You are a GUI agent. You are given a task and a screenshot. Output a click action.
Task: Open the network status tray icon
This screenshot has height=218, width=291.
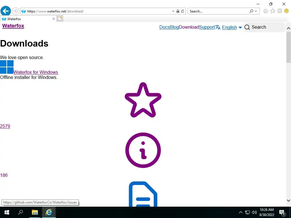coord(248,212)
